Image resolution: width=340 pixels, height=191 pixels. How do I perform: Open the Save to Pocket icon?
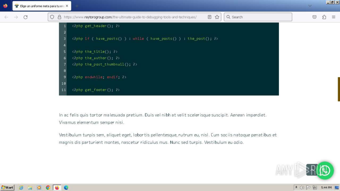314,17
